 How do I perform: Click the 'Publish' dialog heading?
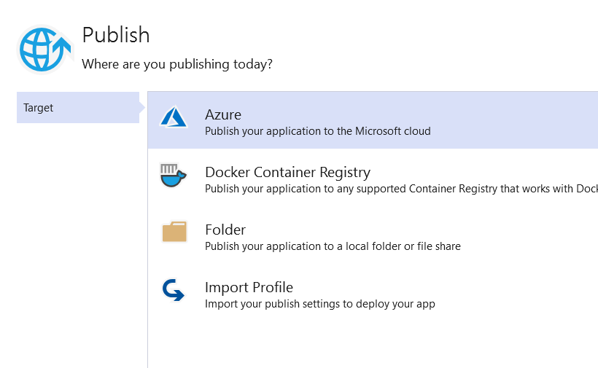click(x=116, y=35)
